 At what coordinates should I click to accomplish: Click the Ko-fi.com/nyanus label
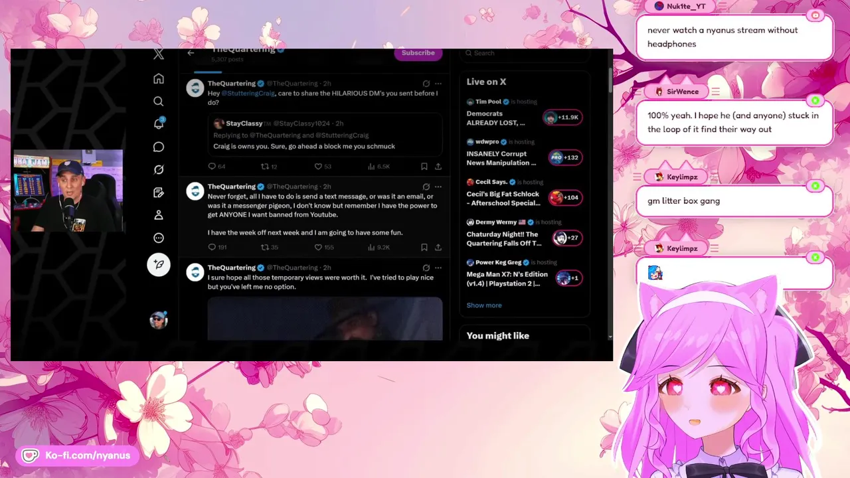[88, 455]
